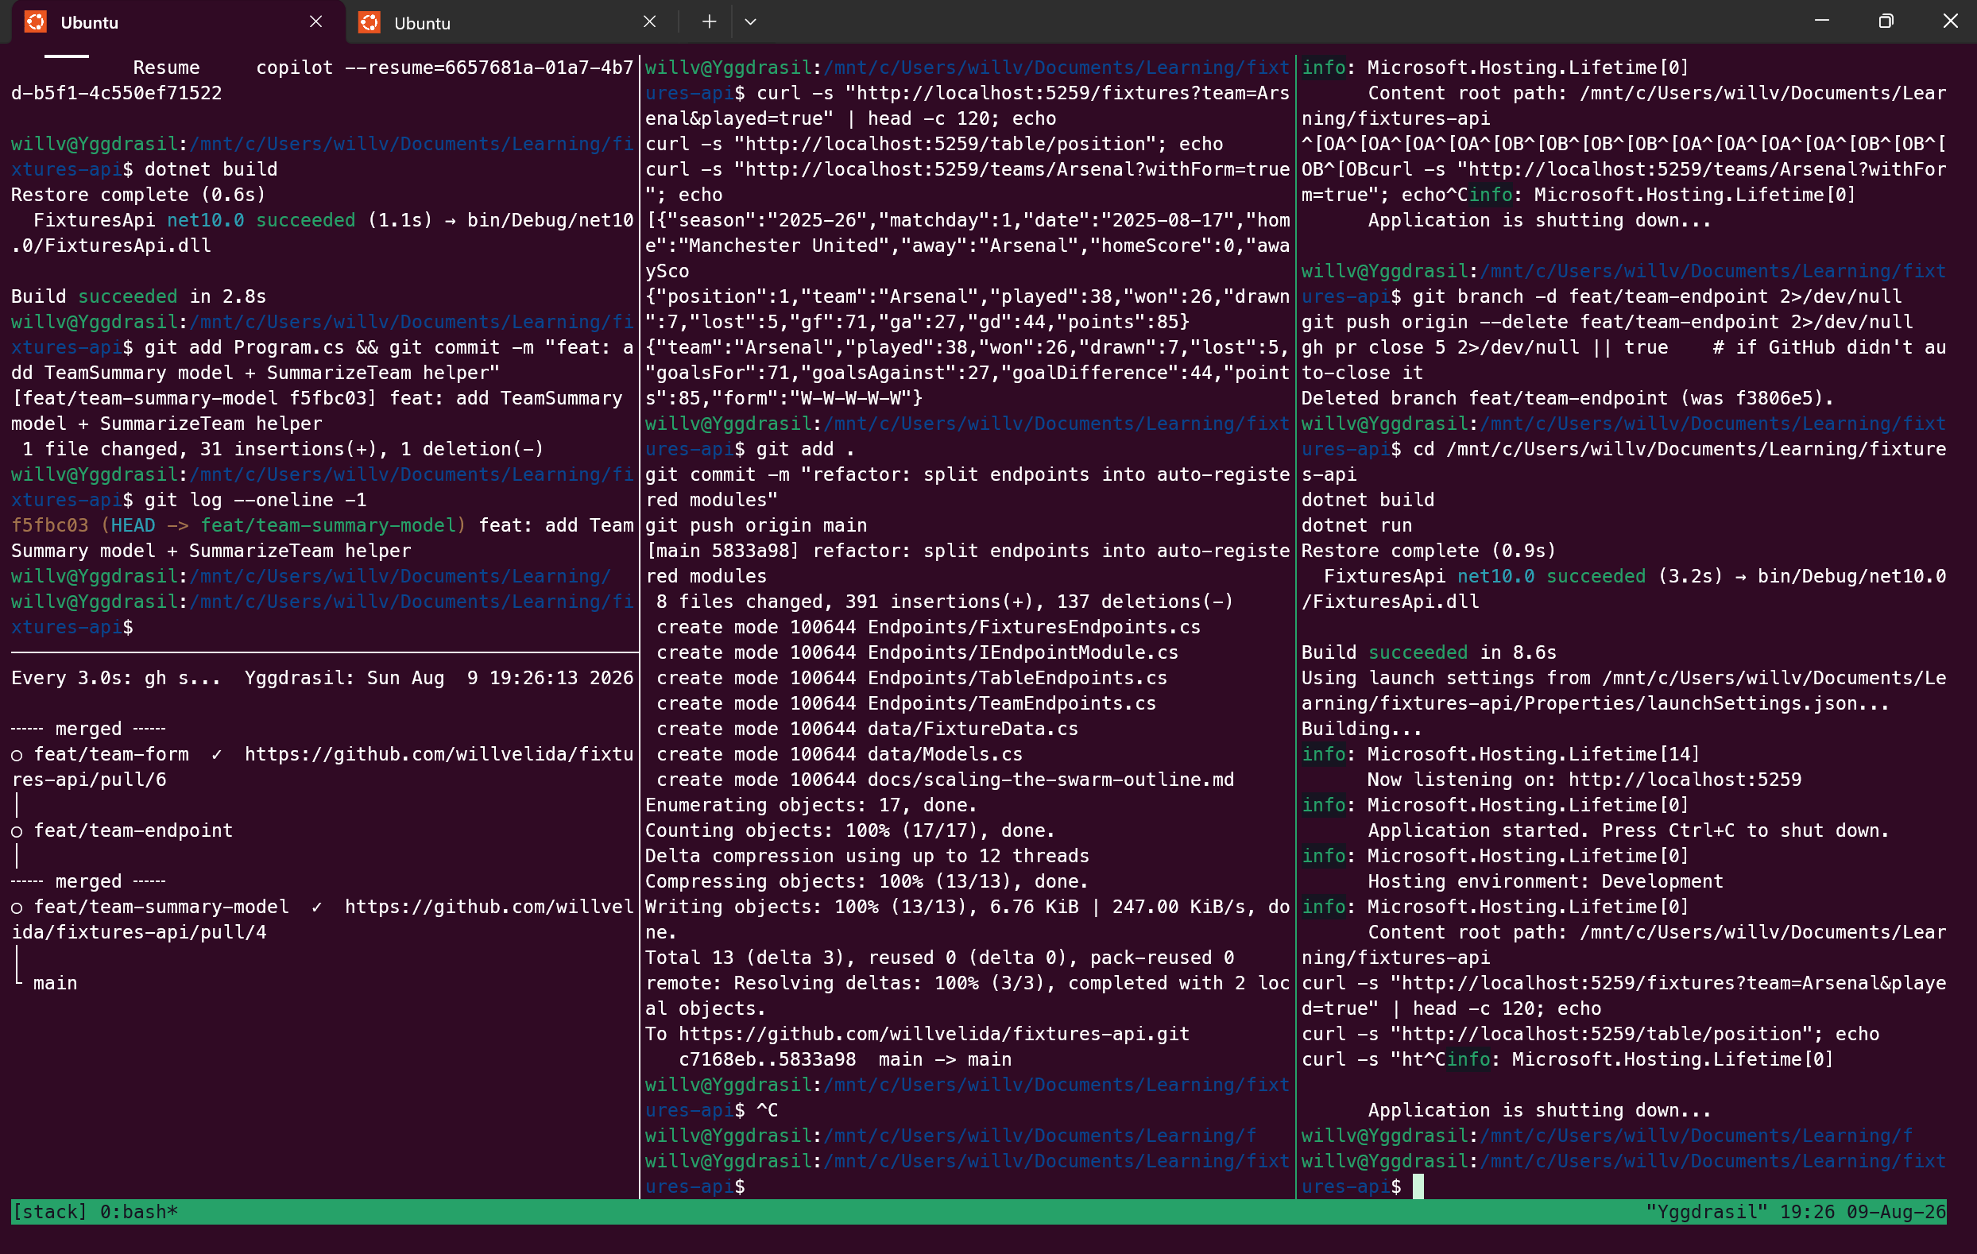This screenshot has width=1977, height=1254.
Task: Click the active cursor prompt in right pane
Action: (1418, 1186)
